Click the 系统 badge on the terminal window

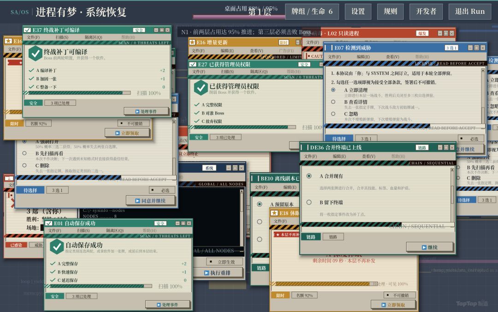[x=209, y=168]
